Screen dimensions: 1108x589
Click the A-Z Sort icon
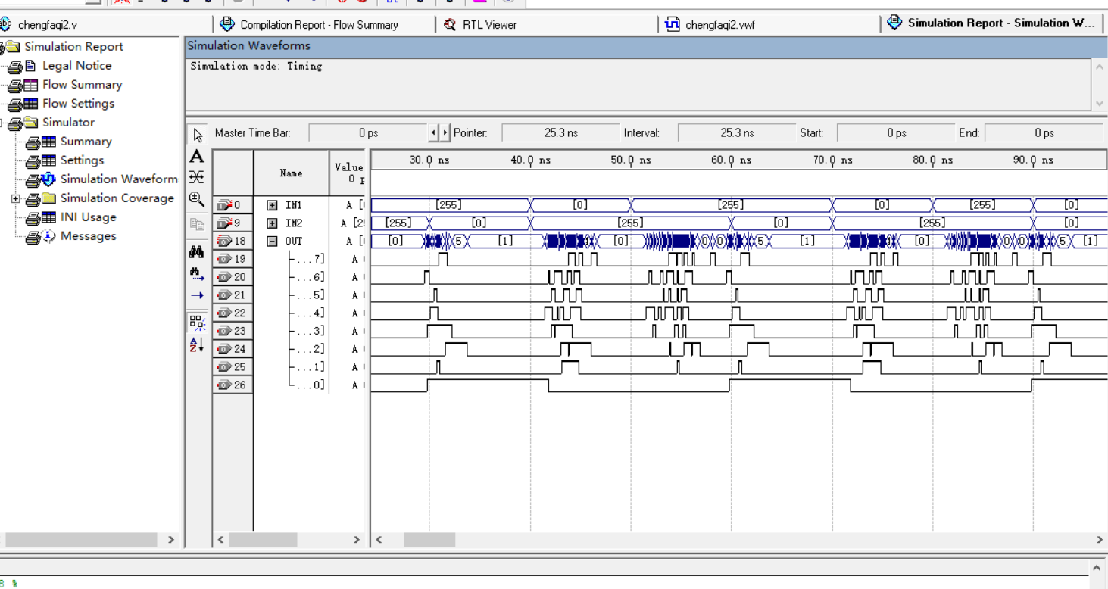click(197, 344)
